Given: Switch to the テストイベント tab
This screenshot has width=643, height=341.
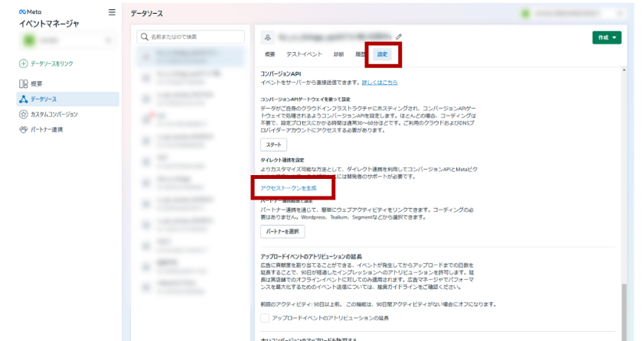Looking at the screenshot, I should pyautogui.click(x=305, y=54).
